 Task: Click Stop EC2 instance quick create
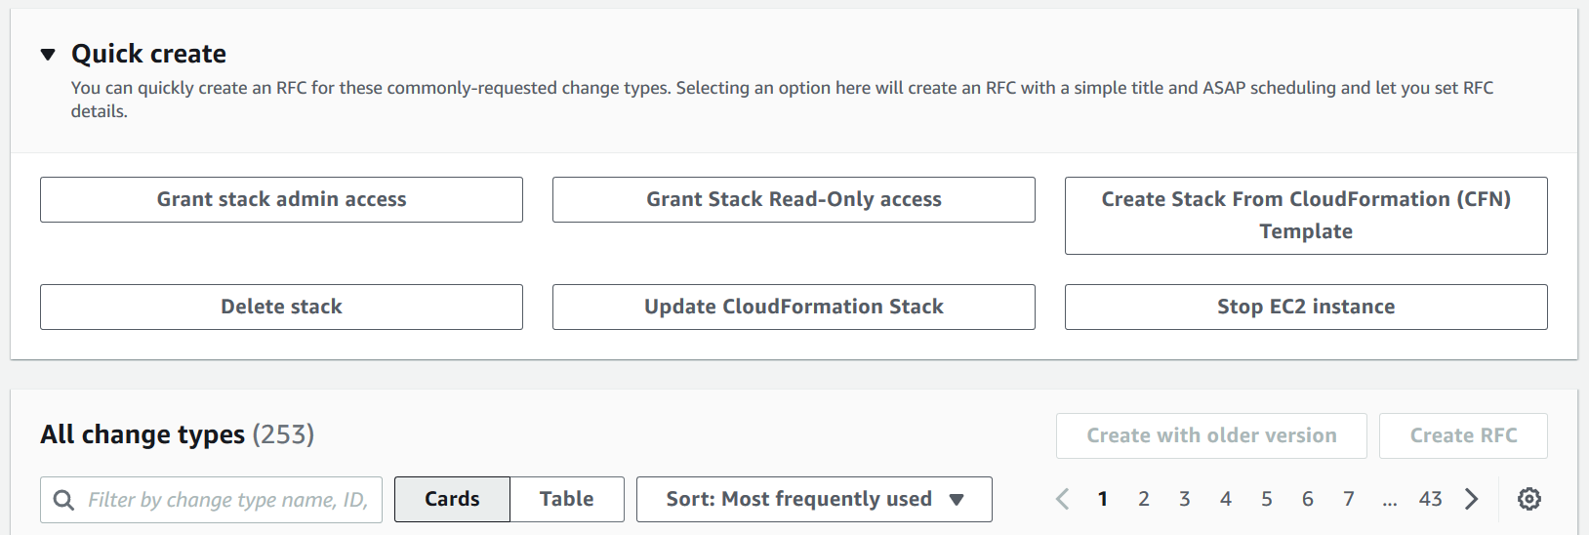click(x=1305, y=307)
